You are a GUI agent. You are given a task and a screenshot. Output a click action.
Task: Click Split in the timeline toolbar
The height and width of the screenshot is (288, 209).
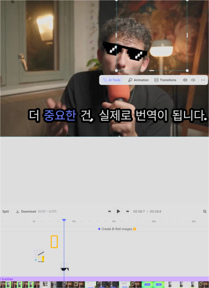pyautogui.click(x=6, y=211)
